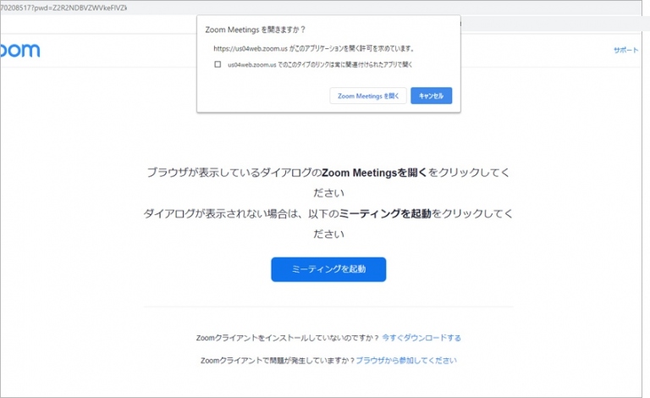Click the browser address bar URL
The width and height of the screenshot is (650, 398).
pos(63,8)
